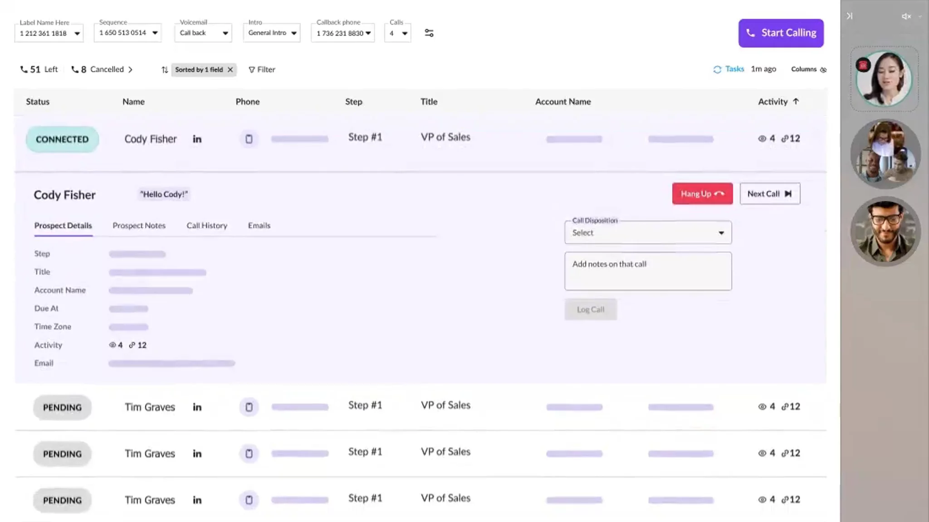
Task: Collapse the side panel with arrow icon
Action: tap(849, 16)
